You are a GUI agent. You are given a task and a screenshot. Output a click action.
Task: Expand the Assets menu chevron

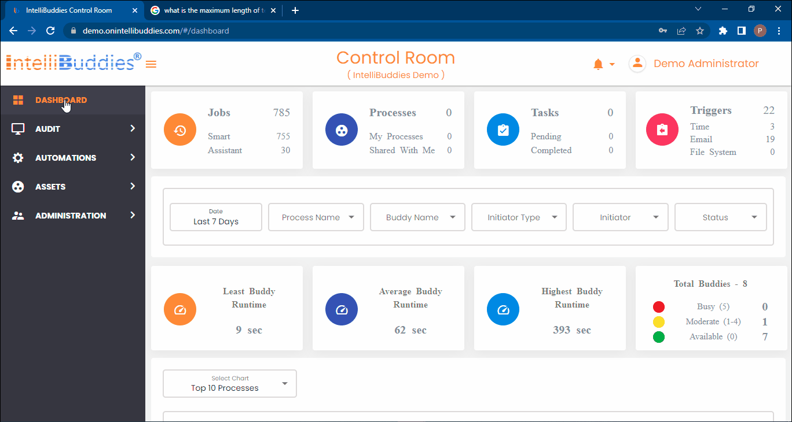133,186
